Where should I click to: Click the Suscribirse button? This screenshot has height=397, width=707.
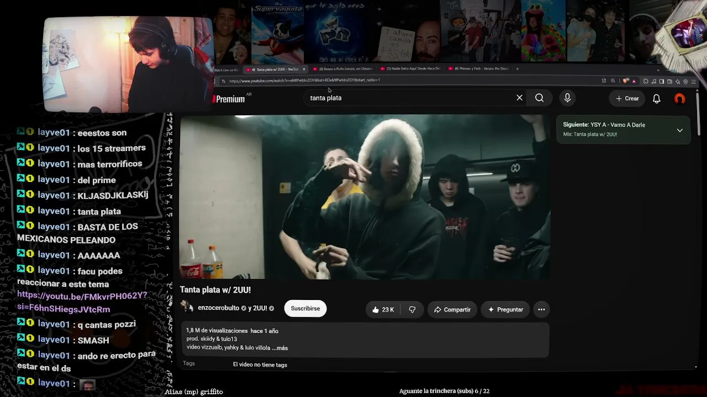tap(305, 309)
